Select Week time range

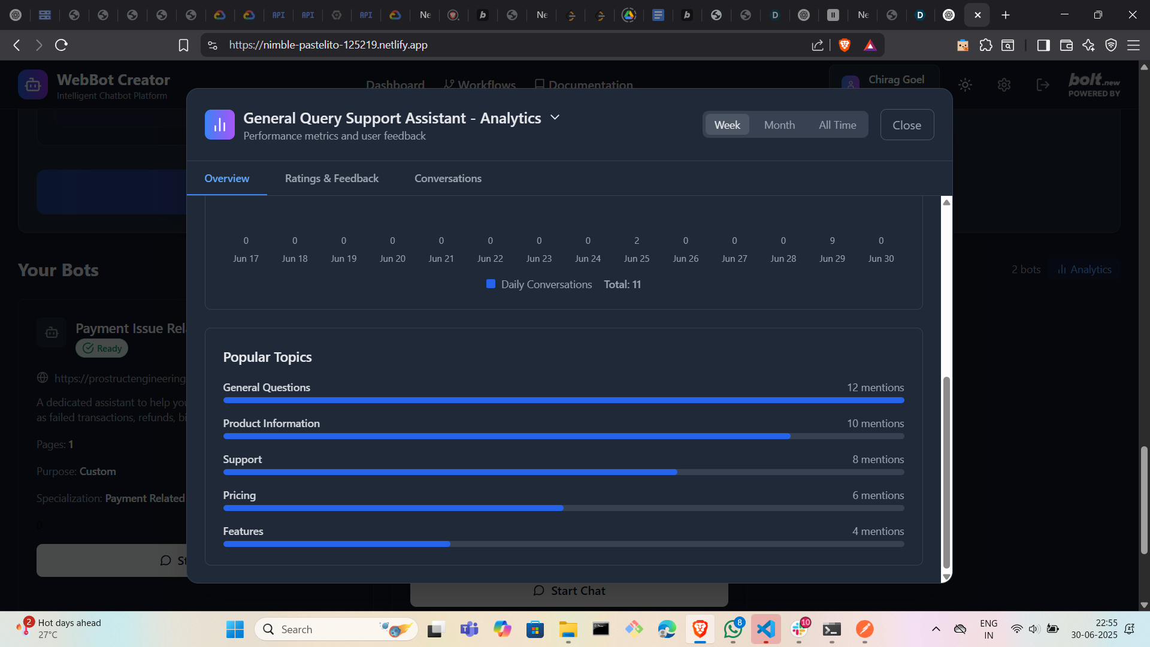tap(727, 125)
